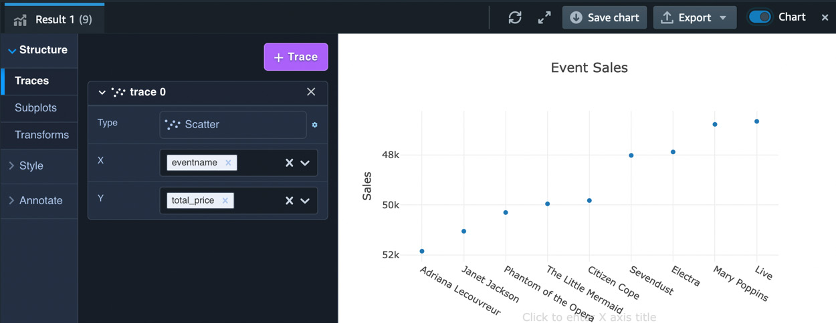This screenshot has width=836, height=323.
Task: Remove the eventname tag from X
Action: point(228,163)
